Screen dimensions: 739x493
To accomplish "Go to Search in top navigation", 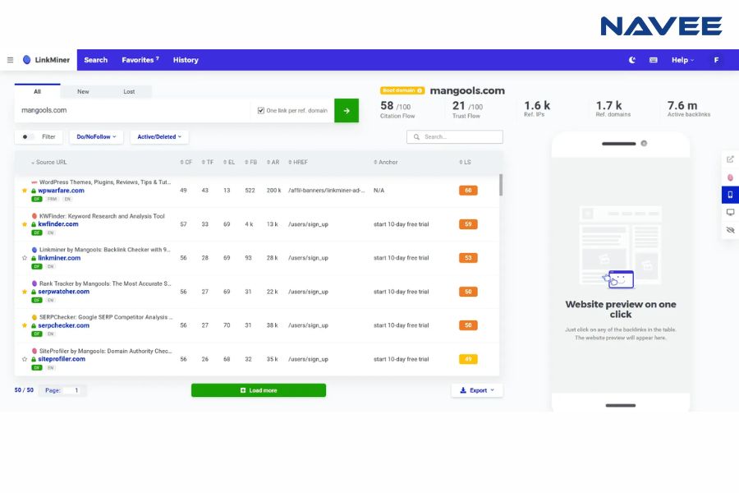I will [96, 60].
